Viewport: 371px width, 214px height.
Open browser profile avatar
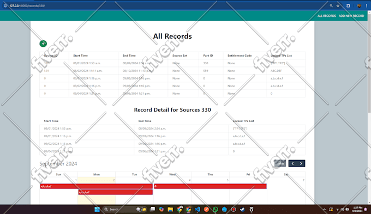tap(359, 5)
